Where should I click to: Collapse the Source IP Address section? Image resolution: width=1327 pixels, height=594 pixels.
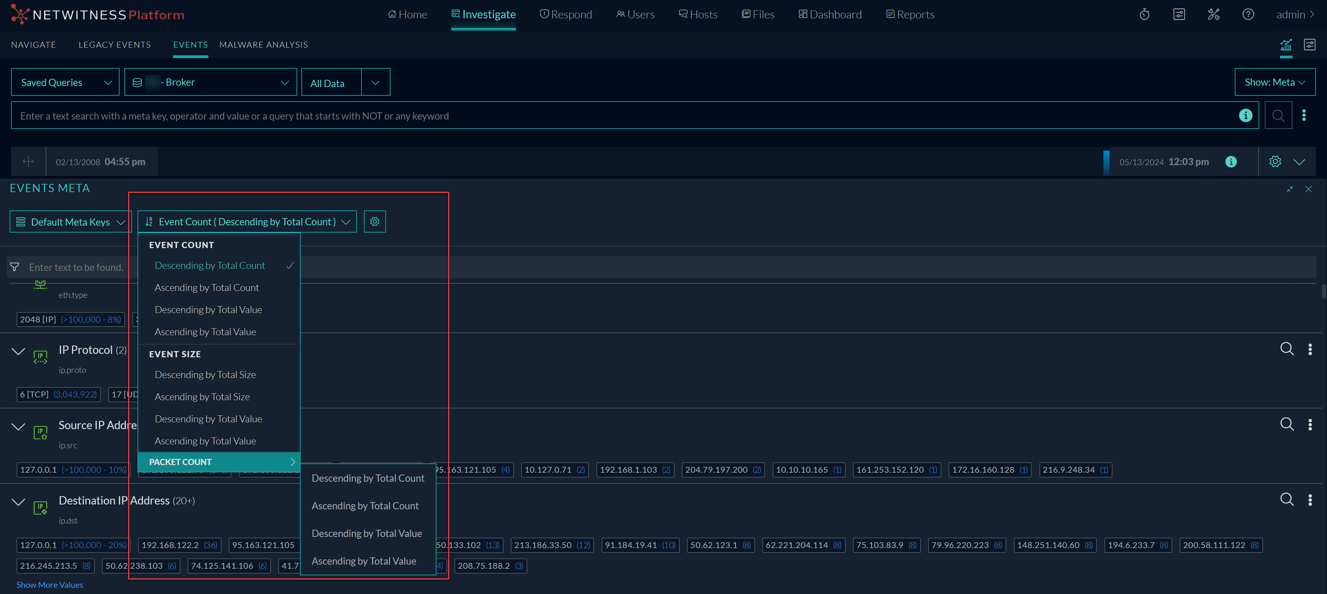(x=18, y=426)
